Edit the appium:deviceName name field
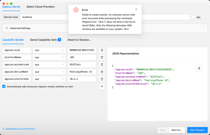Screen dimensions: 210x135 point(17,72)
